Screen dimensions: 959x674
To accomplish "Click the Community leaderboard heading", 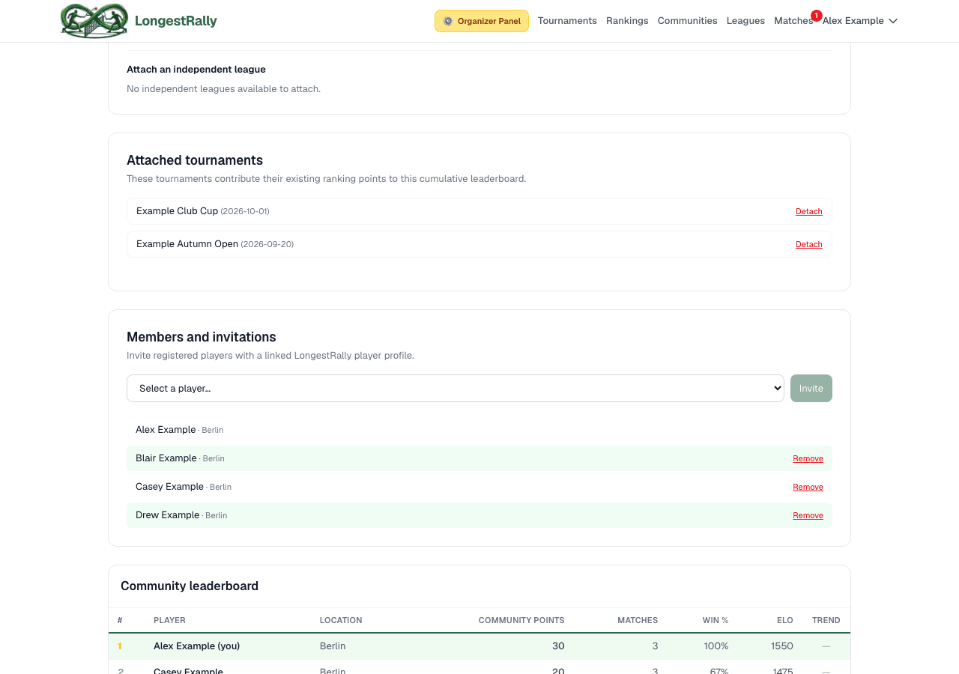I will (190, 586).
